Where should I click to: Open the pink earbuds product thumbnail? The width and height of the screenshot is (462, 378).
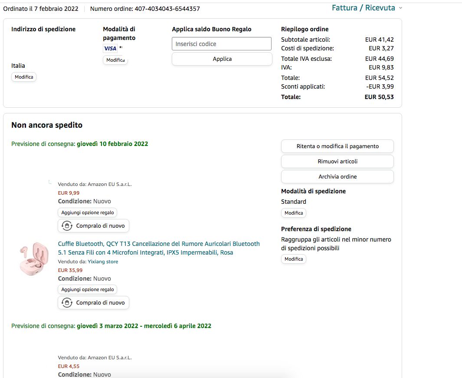(34, 259)
